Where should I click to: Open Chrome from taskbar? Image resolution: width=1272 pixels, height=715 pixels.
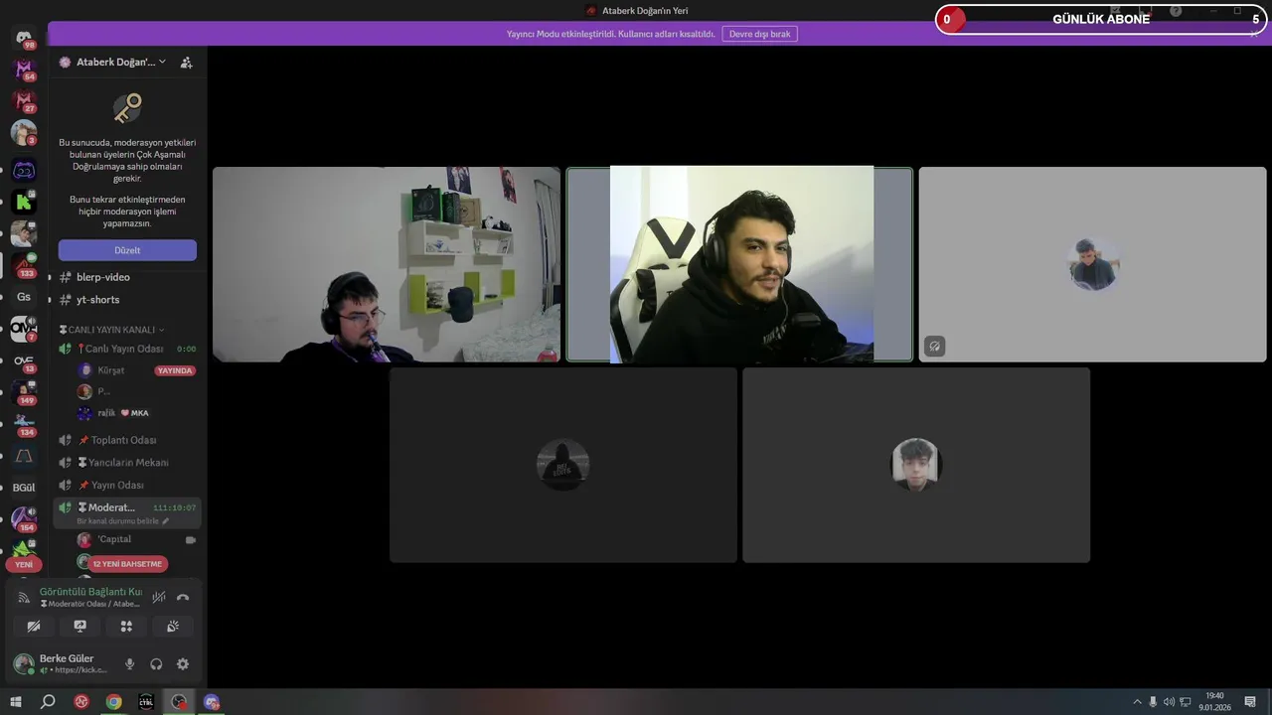pyautogui.click(x=113, y=702)
